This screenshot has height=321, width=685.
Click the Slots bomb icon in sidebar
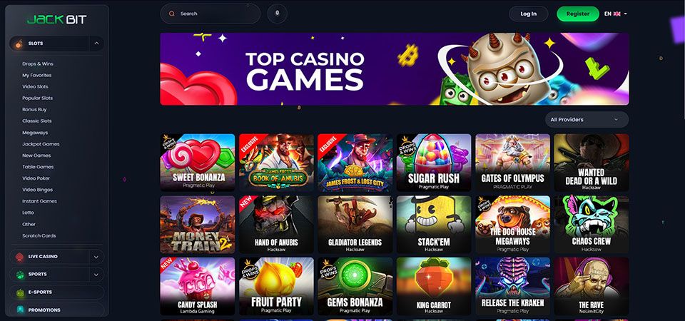(x=19, y=44)
